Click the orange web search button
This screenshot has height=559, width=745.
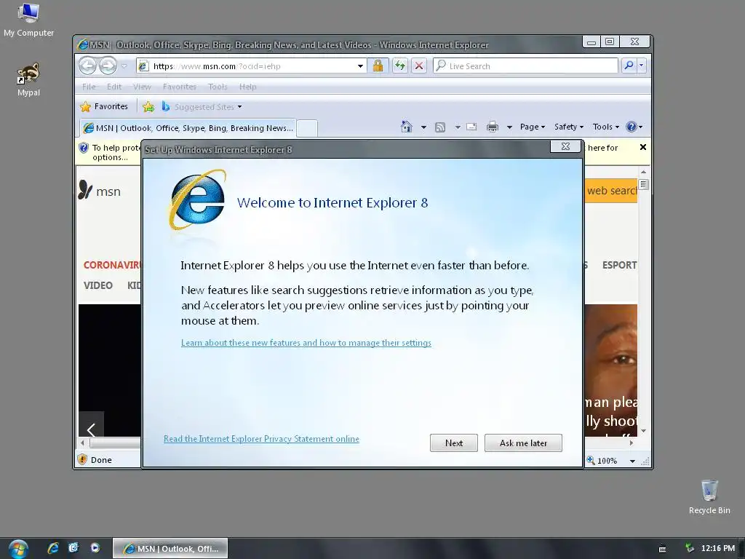click(611, 191)
